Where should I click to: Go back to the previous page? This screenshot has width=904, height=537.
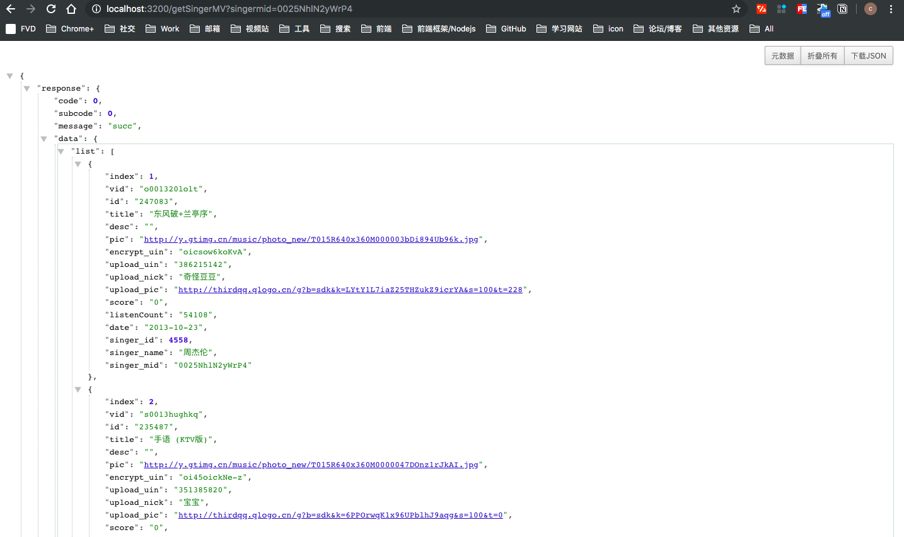(11, 9)
